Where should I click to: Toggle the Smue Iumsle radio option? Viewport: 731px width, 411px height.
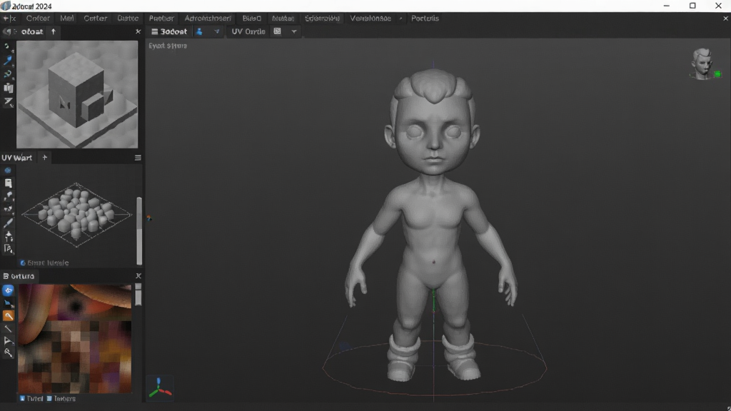pos(23,263)
